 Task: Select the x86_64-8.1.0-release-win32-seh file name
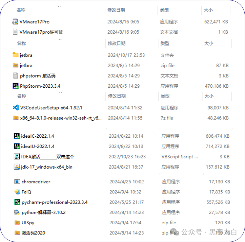point(61,118)
